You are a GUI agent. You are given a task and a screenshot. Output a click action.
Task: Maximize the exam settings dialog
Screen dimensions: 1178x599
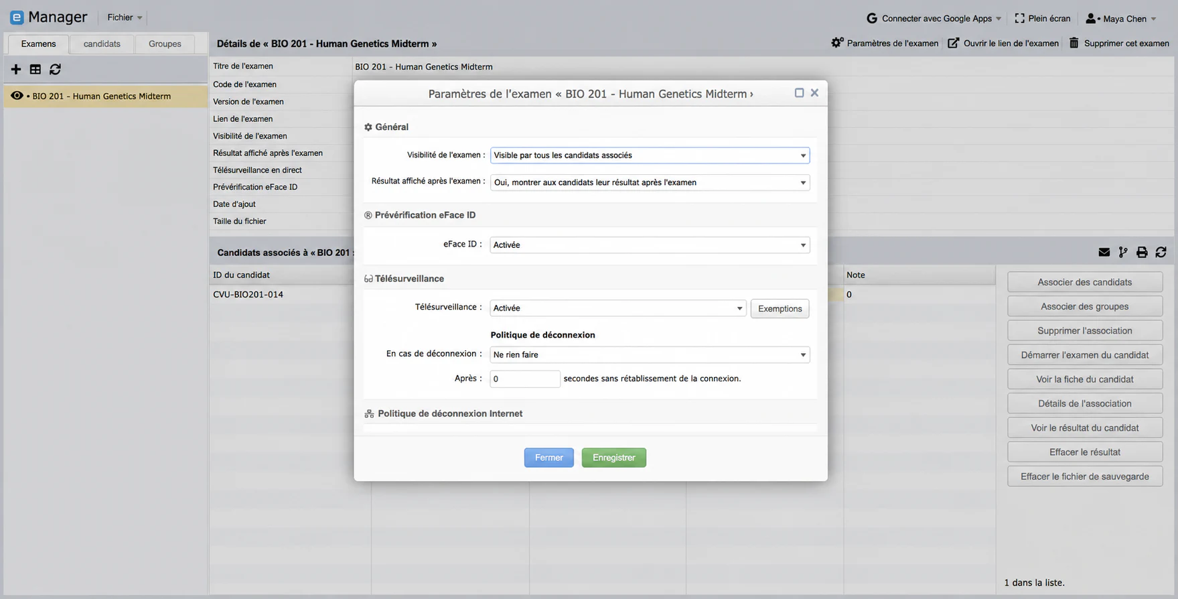(799, 92)
